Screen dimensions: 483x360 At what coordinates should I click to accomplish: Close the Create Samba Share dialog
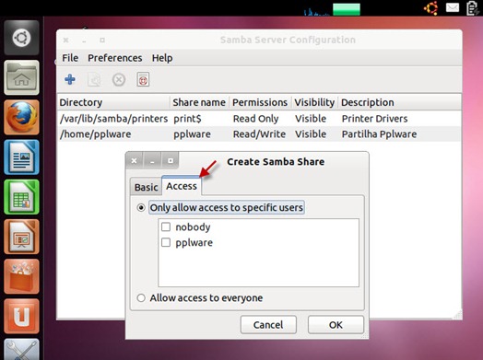click(134, 160)
